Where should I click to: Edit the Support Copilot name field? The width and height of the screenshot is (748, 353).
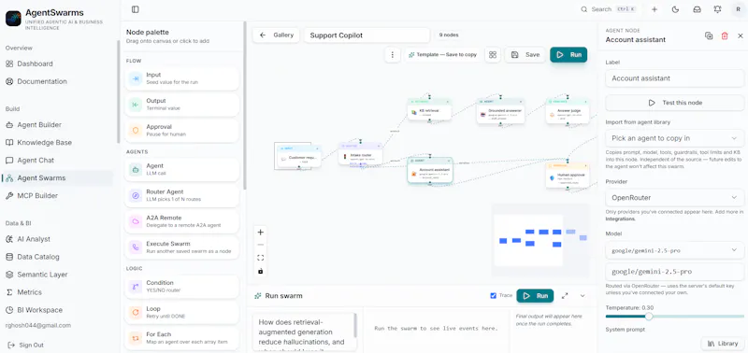(367, 35)
